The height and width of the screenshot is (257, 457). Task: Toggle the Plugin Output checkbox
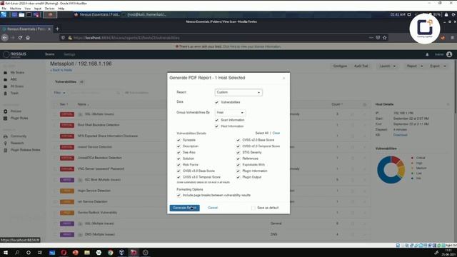pos(238,177)
